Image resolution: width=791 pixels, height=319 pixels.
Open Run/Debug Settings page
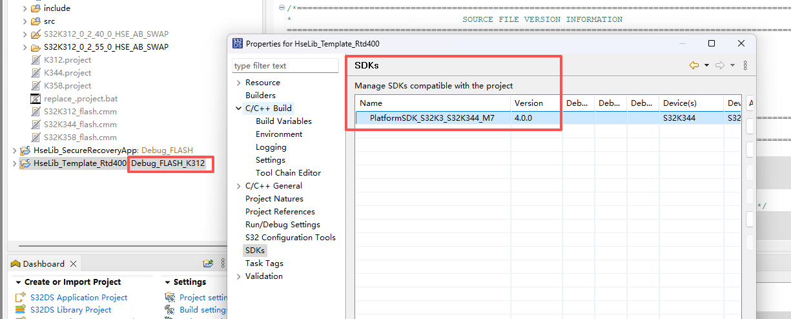click(x=283, y=225)
